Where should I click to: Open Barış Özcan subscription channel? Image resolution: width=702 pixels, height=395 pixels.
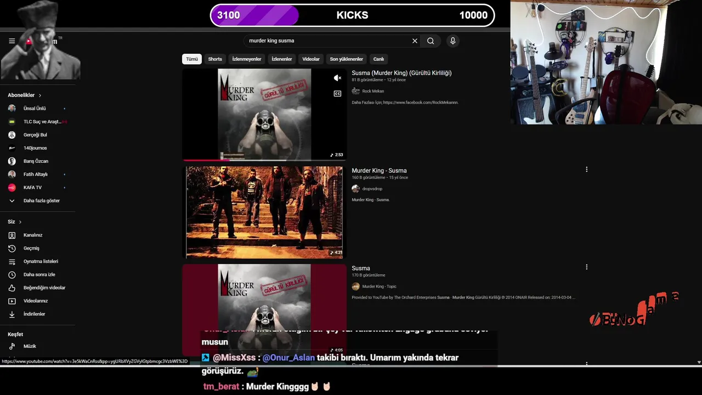(x=37, y=161)
